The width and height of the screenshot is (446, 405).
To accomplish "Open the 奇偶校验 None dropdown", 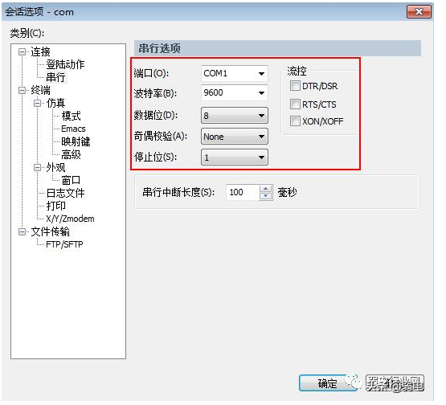I will click(x=235, y=137).
